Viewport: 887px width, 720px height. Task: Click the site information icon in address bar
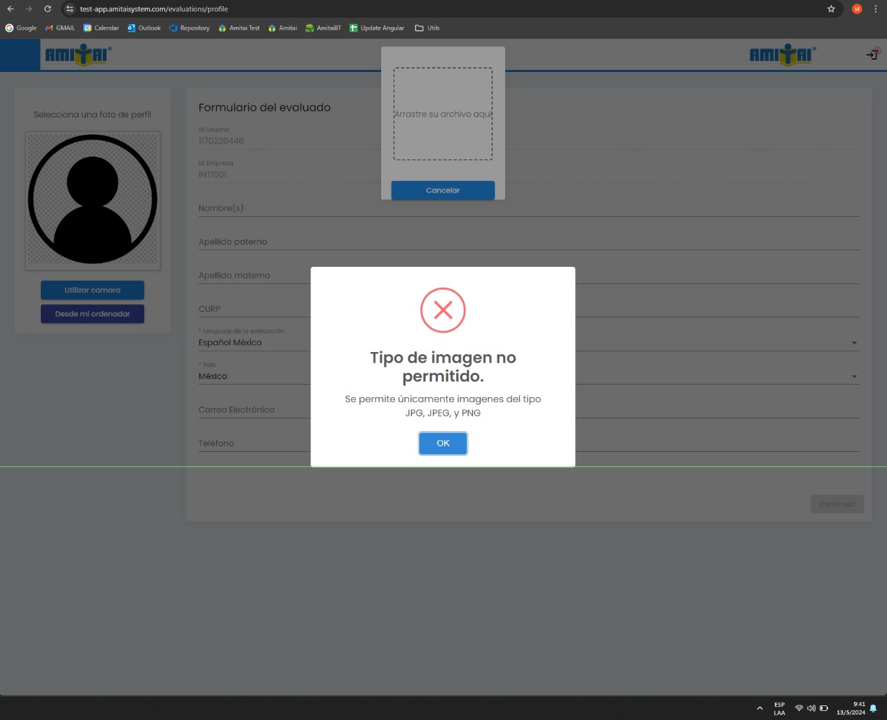(x=69, y=9)
